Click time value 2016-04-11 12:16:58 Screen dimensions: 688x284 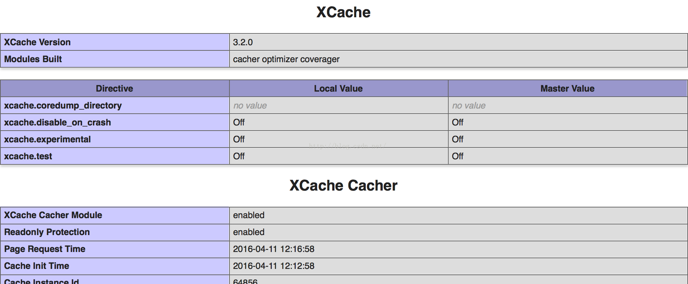[x=274, y=249]
